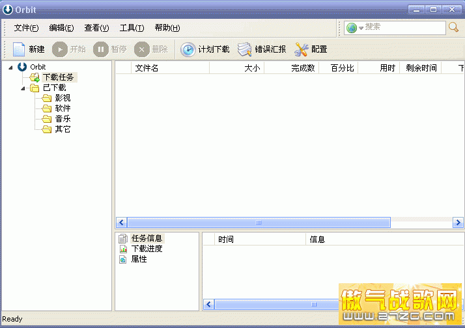Screen dimensions: 465x328
Task: Open 错误汇报 error report icon
Action: point(245,49)
